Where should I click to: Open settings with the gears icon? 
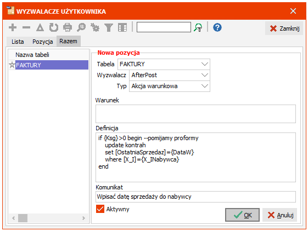95,27
